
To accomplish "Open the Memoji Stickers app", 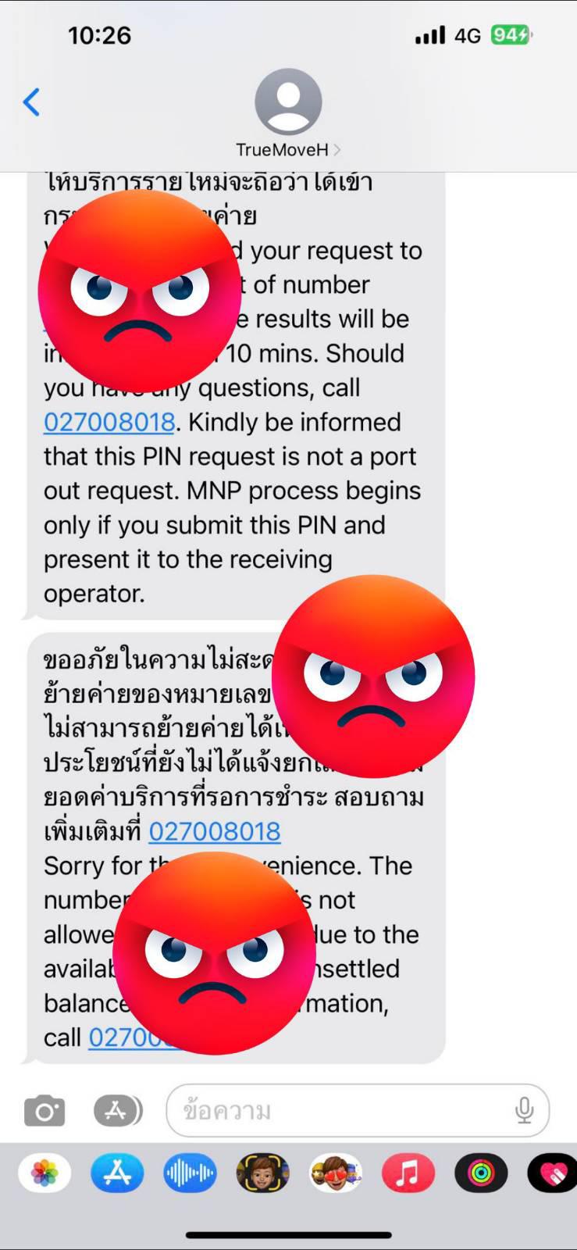I will tap(335, 1173).
